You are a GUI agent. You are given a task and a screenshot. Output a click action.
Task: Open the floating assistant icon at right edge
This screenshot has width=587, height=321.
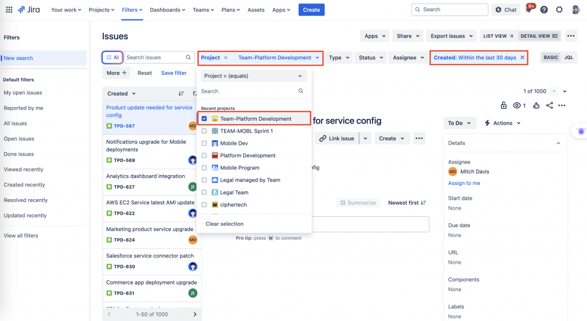pyautogui.click(x=581, y=131)
